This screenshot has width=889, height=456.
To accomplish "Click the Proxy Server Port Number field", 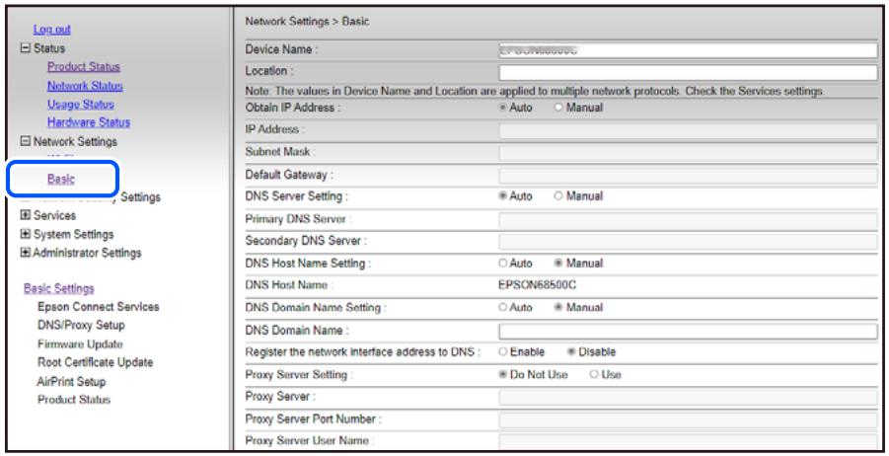I will [x=688, y=419].
